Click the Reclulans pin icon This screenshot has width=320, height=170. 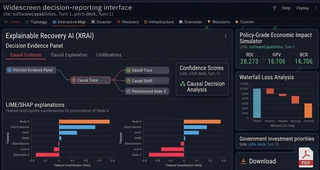(x=209, y=21)
